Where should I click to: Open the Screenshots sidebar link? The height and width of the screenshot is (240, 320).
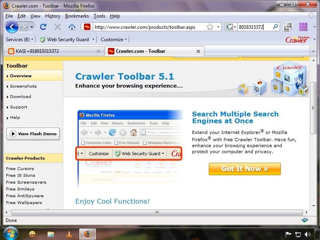pyautogui.click(x=23, y=86)
